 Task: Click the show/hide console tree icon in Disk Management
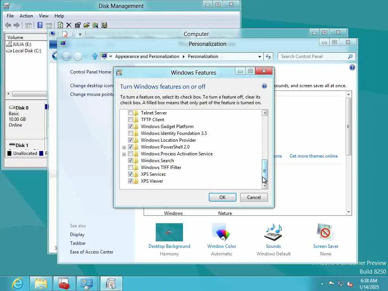[x=28, y=25]
